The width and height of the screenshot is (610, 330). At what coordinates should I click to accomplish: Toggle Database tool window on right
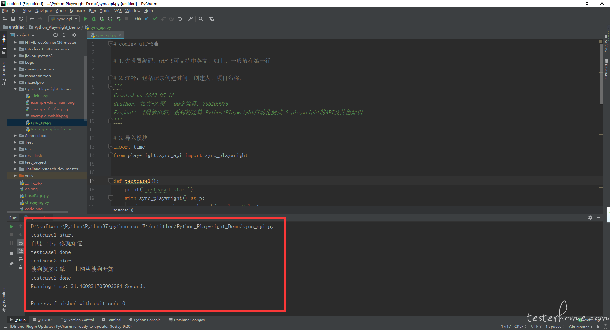tap(607, 69)
